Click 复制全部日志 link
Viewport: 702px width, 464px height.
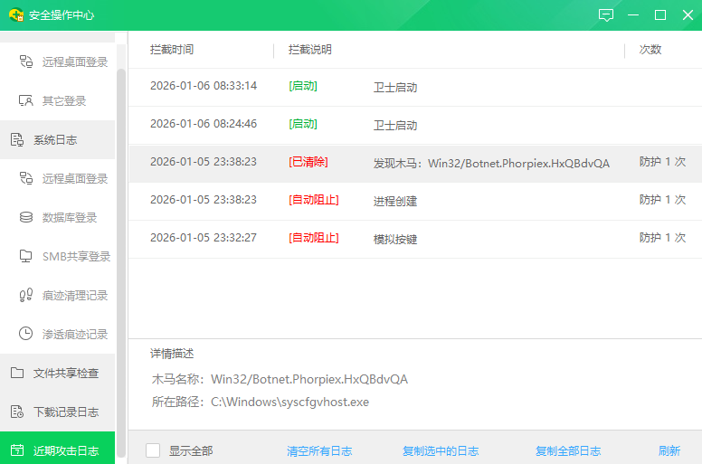568,450
